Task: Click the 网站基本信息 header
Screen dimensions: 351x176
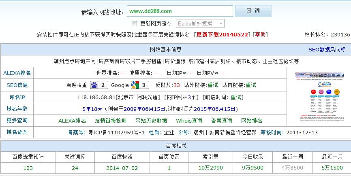Action: pos(166,49)
